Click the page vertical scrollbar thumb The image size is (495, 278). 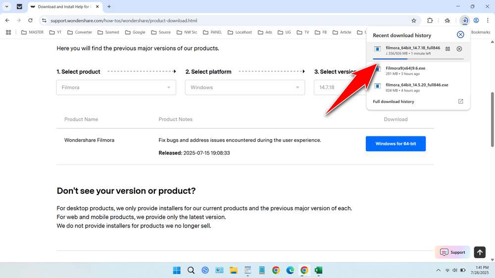pos(492,119)
